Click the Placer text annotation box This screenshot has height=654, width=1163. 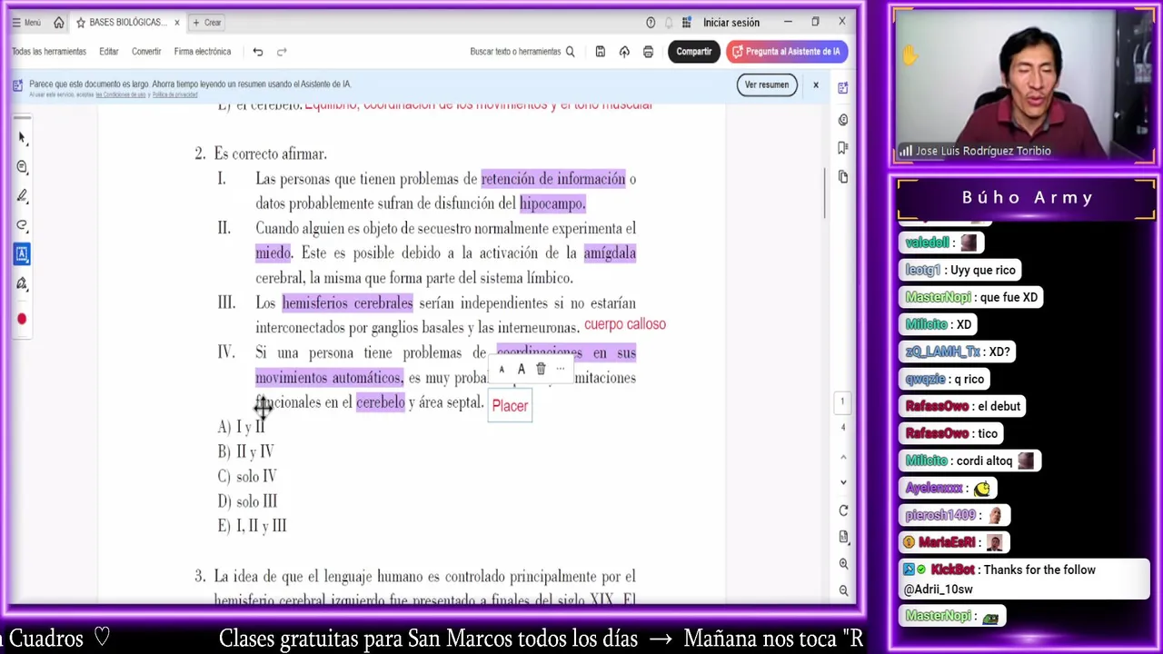tap(510, 406)
